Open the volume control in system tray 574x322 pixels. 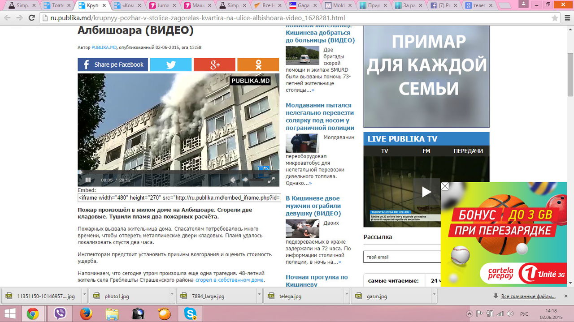[511, 313]
